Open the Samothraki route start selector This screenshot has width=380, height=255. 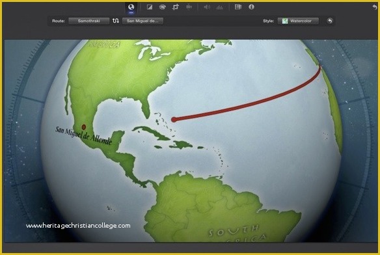(88, 21)
